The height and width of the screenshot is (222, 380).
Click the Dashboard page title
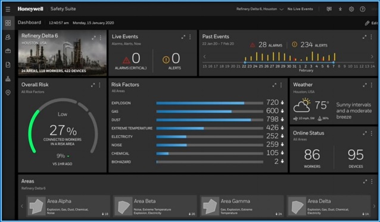[x=29, y=23]
